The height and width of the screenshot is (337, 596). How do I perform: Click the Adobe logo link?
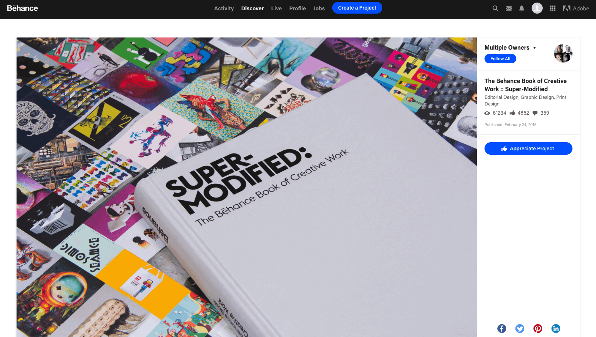click(576, 8)
